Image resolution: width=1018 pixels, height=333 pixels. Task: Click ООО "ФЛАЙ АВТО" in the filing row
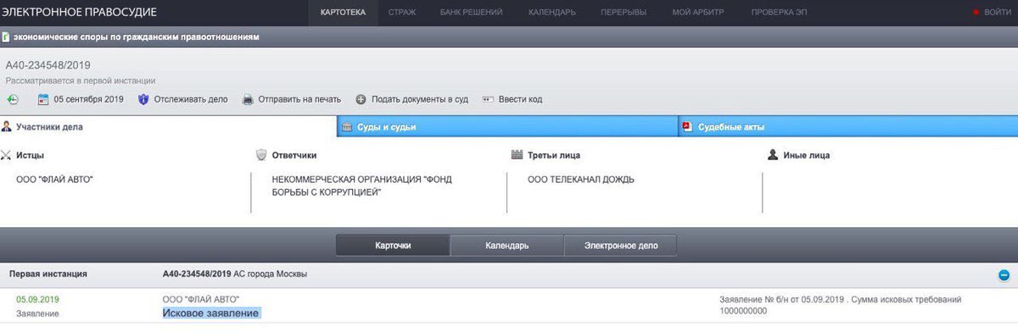click(x=201, y=299)
